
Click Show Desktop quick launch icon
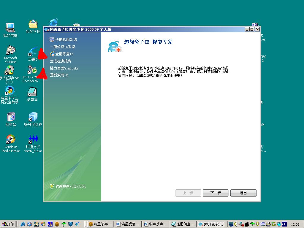pyautogui.click(x=36, y=224)
